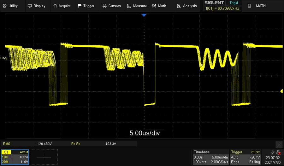Click the MATH panel list icon
The image size is (284, 166).
249,6
